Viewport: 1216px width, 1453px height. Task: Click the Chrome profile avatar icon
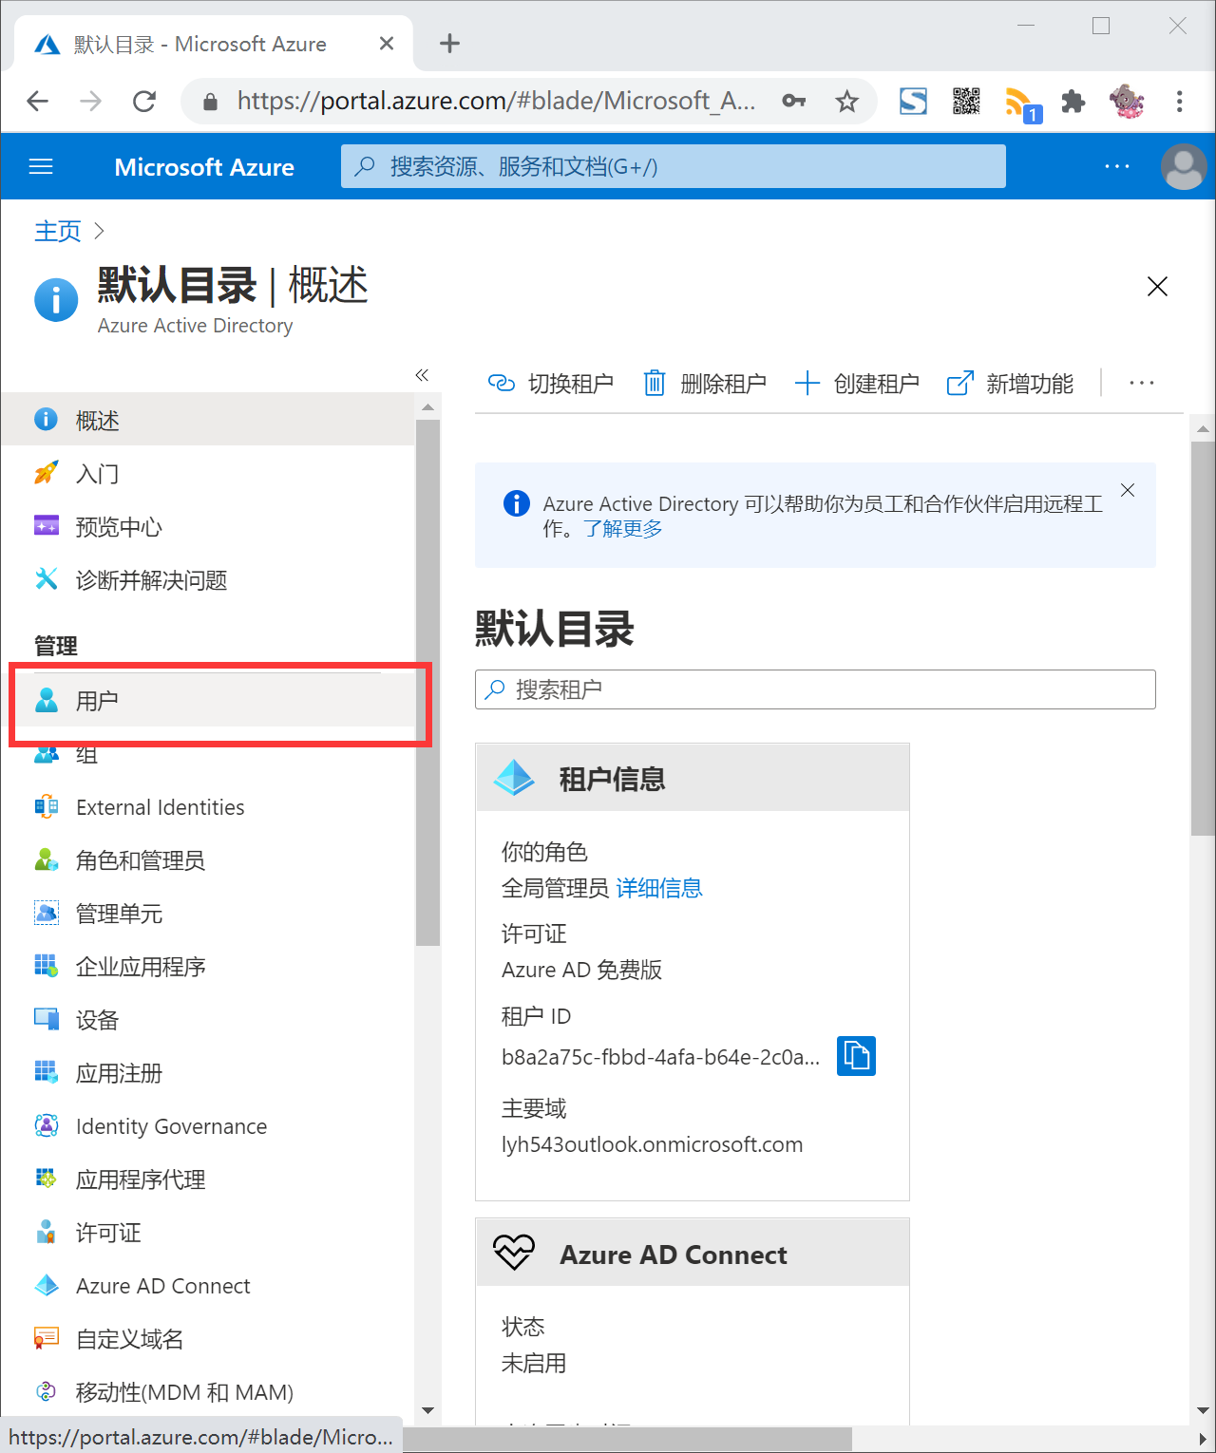pos(1127,101)
